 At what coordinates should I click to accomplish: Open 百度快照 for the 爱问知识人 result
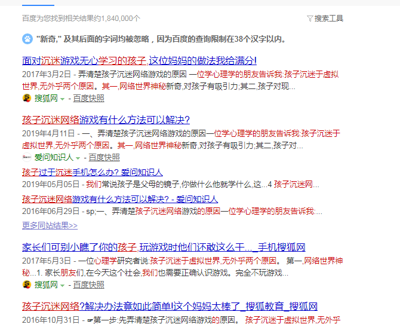coord(104,157)
